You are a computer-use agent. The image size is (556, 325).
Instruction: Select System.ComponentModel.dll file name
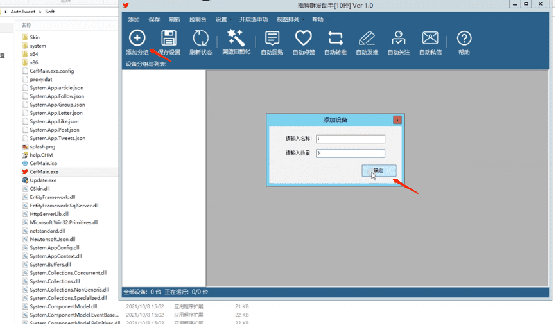tap(64, 306)
